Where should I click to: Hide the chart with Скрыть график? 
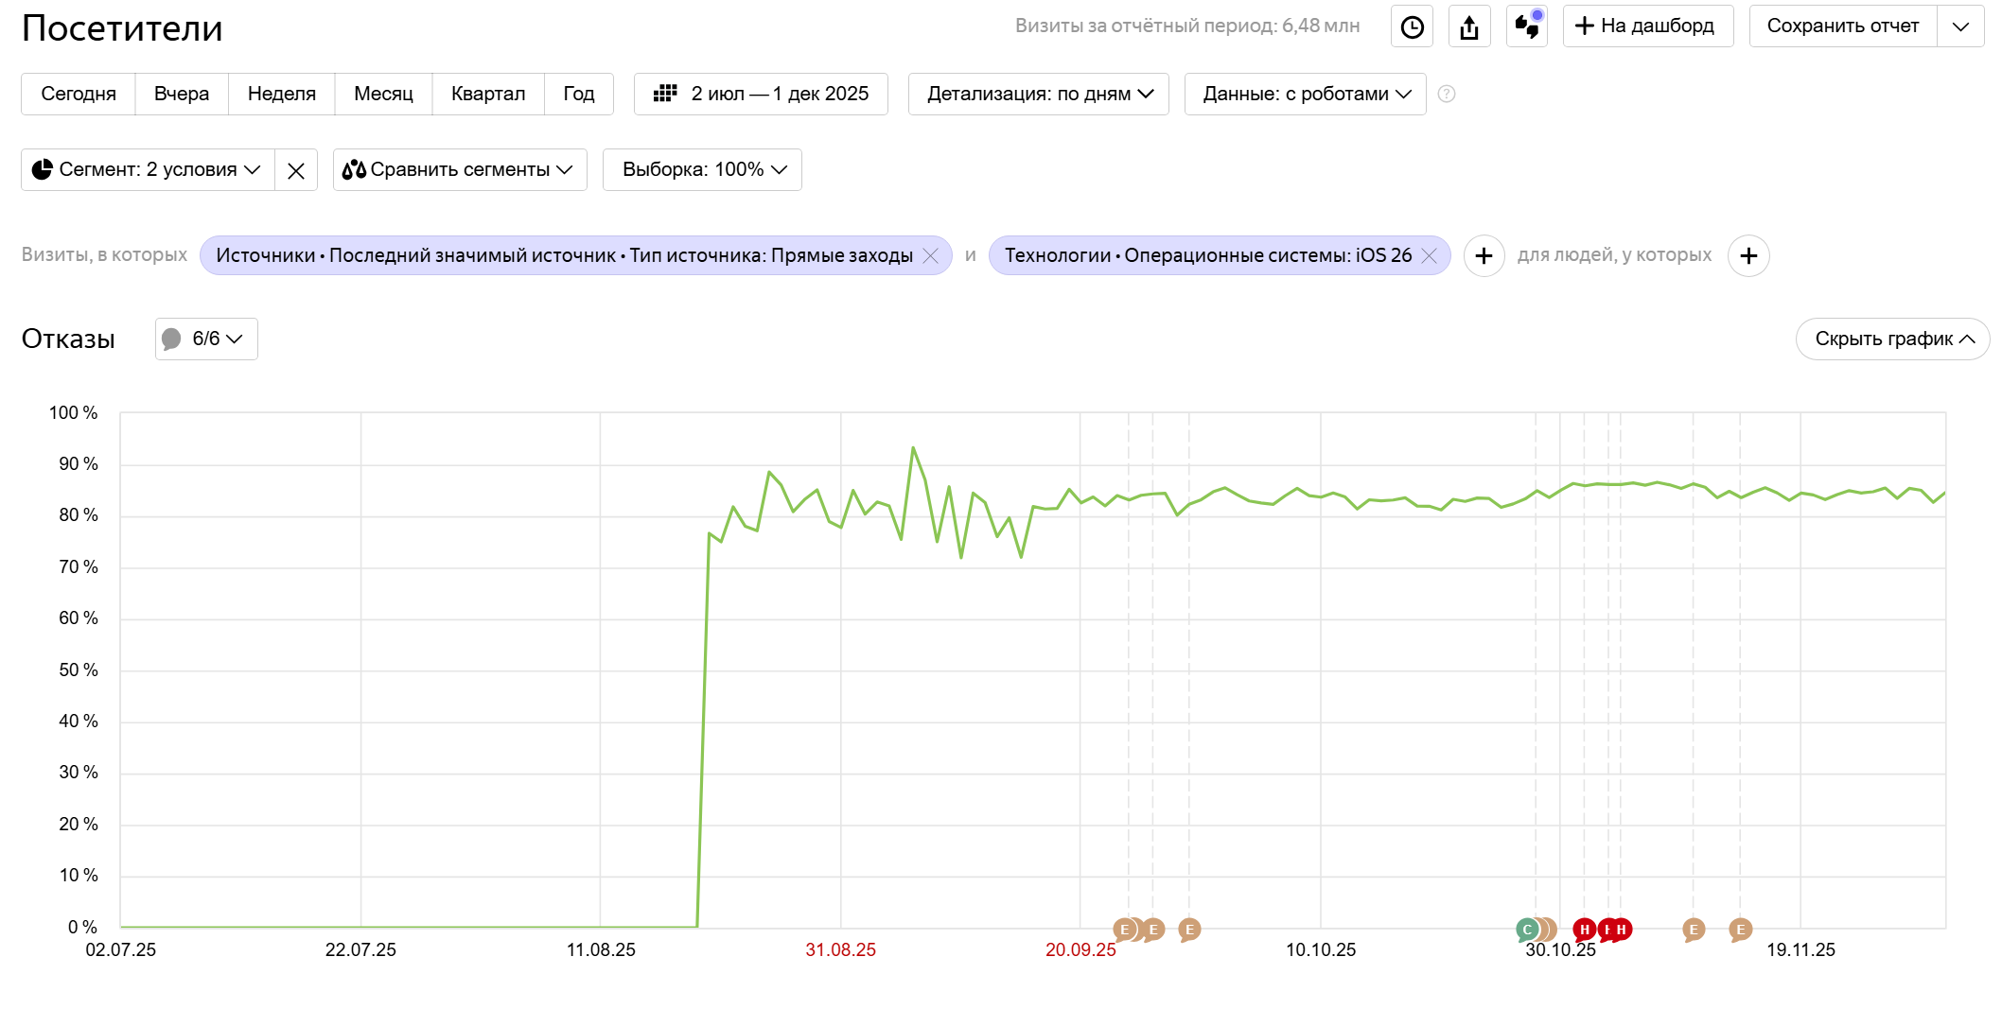1892,339
